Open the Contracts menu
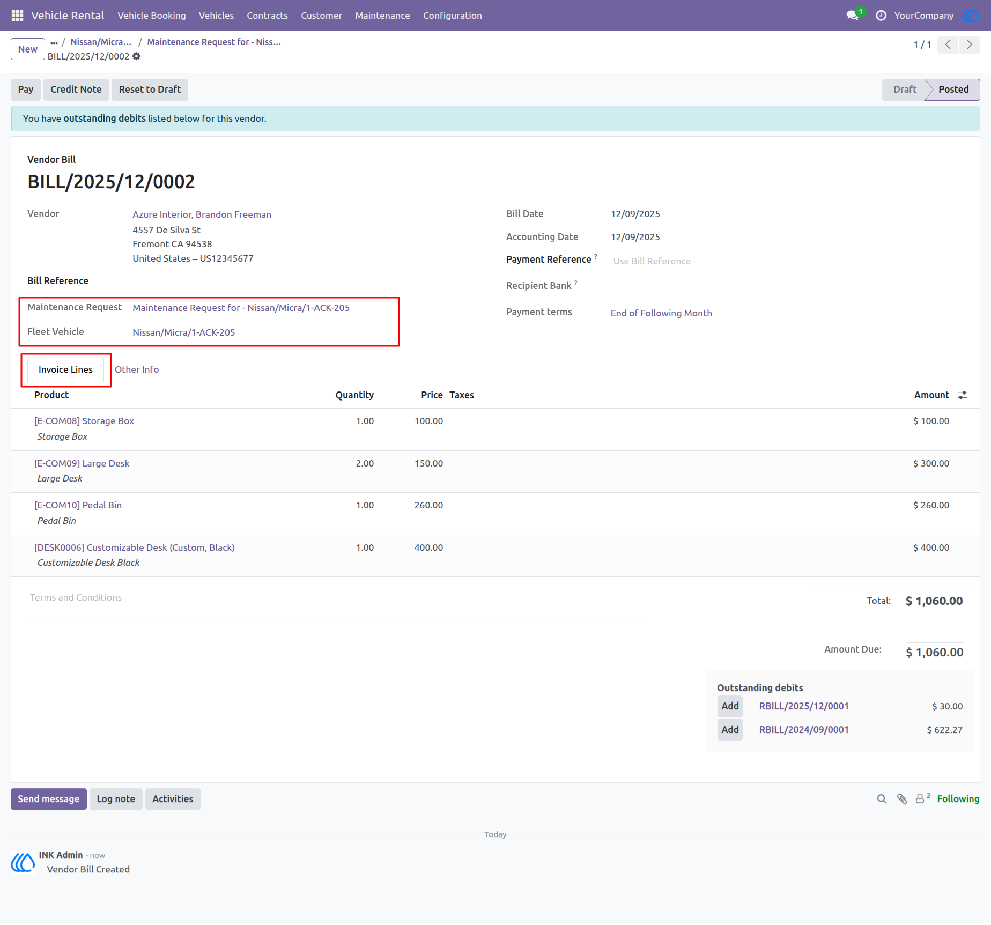The height and width of the screenshot is (925, 991). click(267, 16)
